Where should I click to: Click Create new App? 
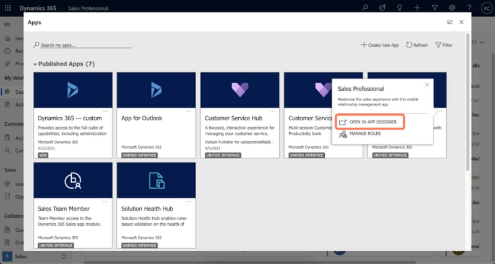point(380,45)
